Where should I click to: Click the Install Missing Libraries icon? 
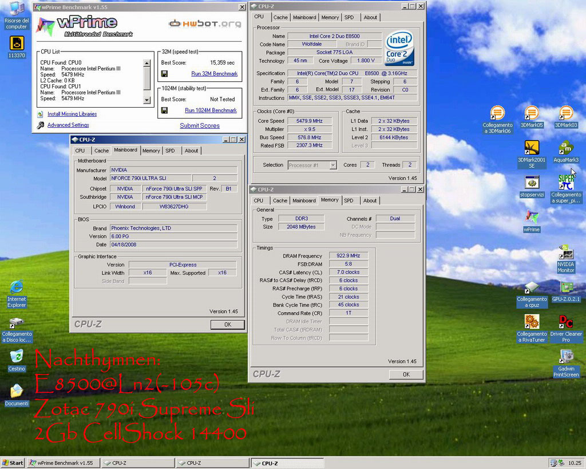point(41,114)
